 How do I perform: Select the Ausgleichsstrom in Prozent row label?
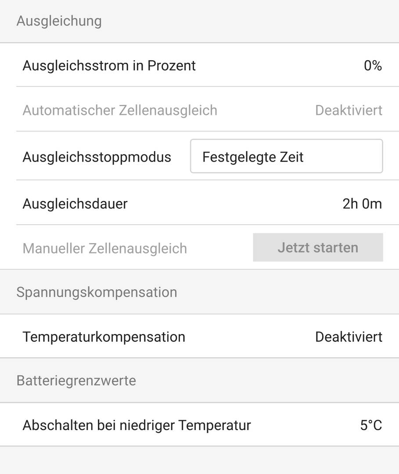pos(109,65)
